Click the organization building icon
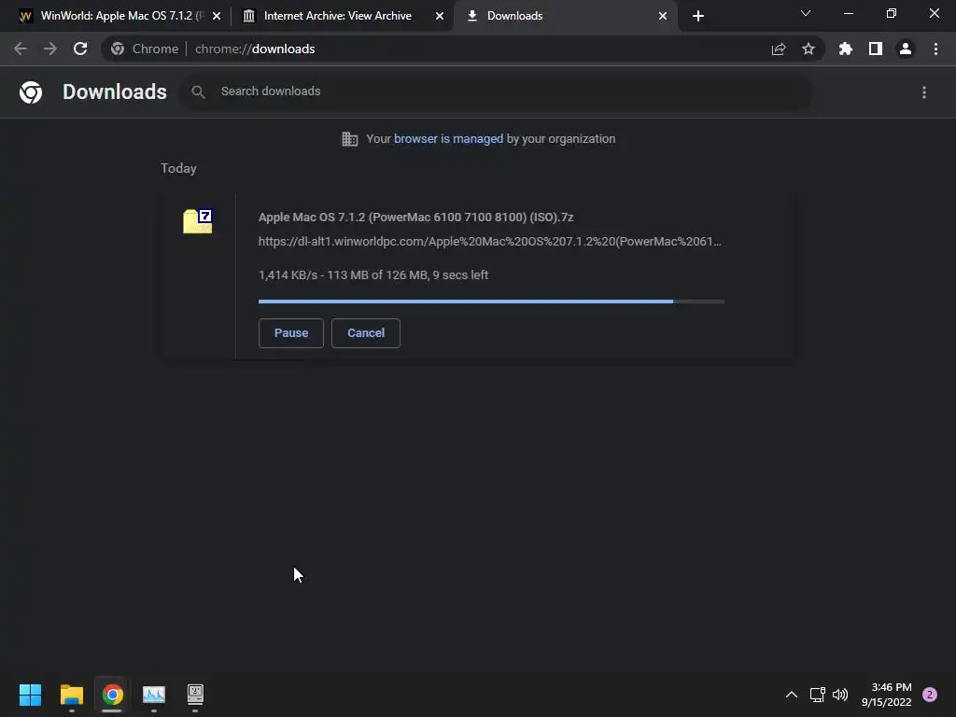Screen dimensions: 956x717 (x=350, y=139)
